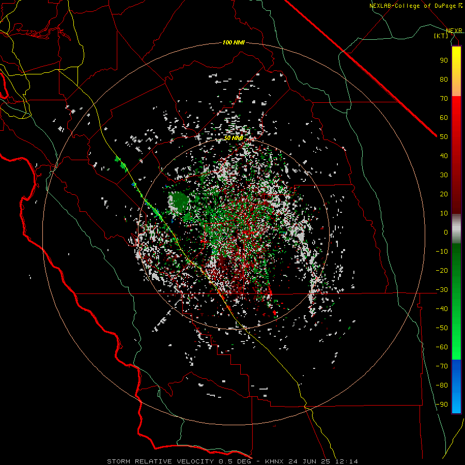This screenshot has width=465, height=465.
Task: Click the blue bottom segment of color bar
Action: tap(456, 386)
